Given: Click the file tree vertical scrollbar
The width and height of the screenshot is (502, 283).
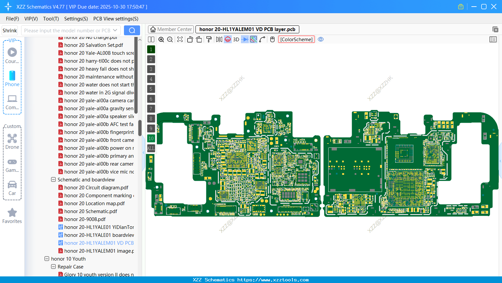Looking at the screenshot, I should (140, 128).
